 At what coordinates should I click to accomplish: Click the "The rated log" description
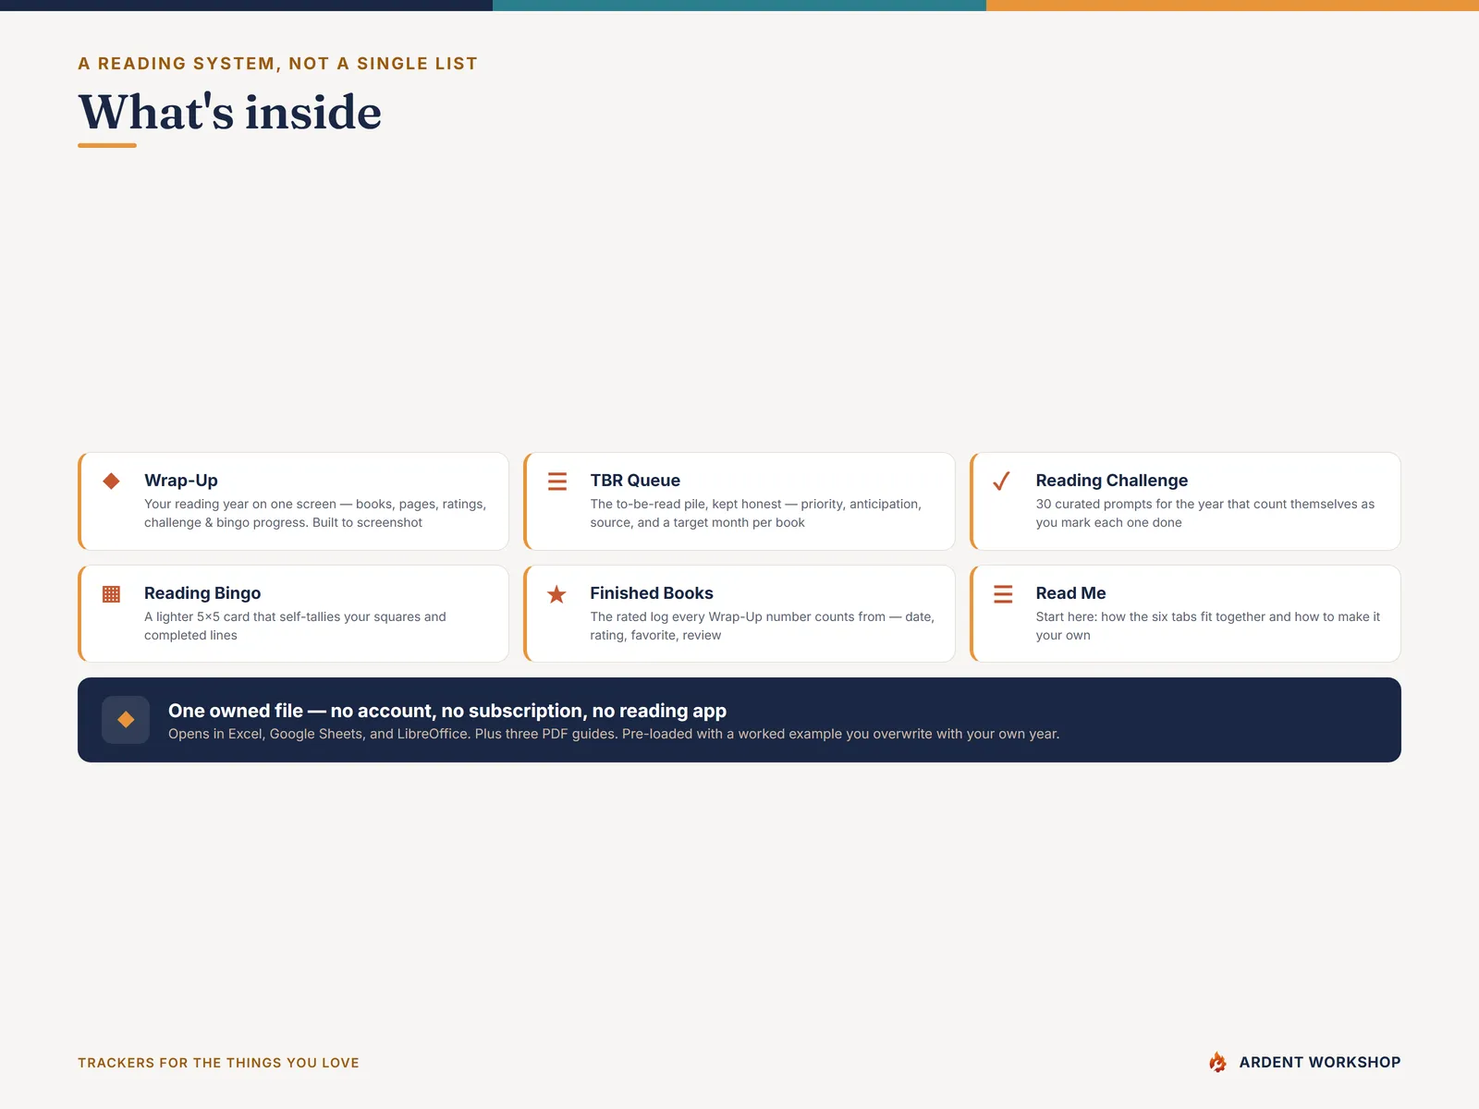pyautogui.click(x=763, y=626)
